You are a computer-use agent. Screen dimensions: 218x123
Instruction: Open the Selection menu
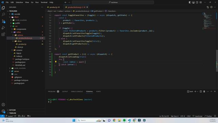point(19,2)
